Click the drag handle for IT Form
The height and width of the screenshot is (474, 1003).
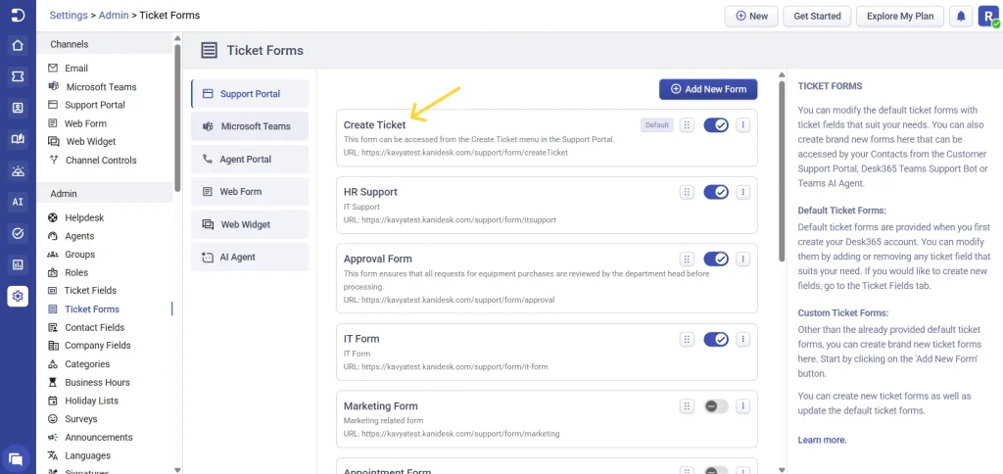point(687,339)
